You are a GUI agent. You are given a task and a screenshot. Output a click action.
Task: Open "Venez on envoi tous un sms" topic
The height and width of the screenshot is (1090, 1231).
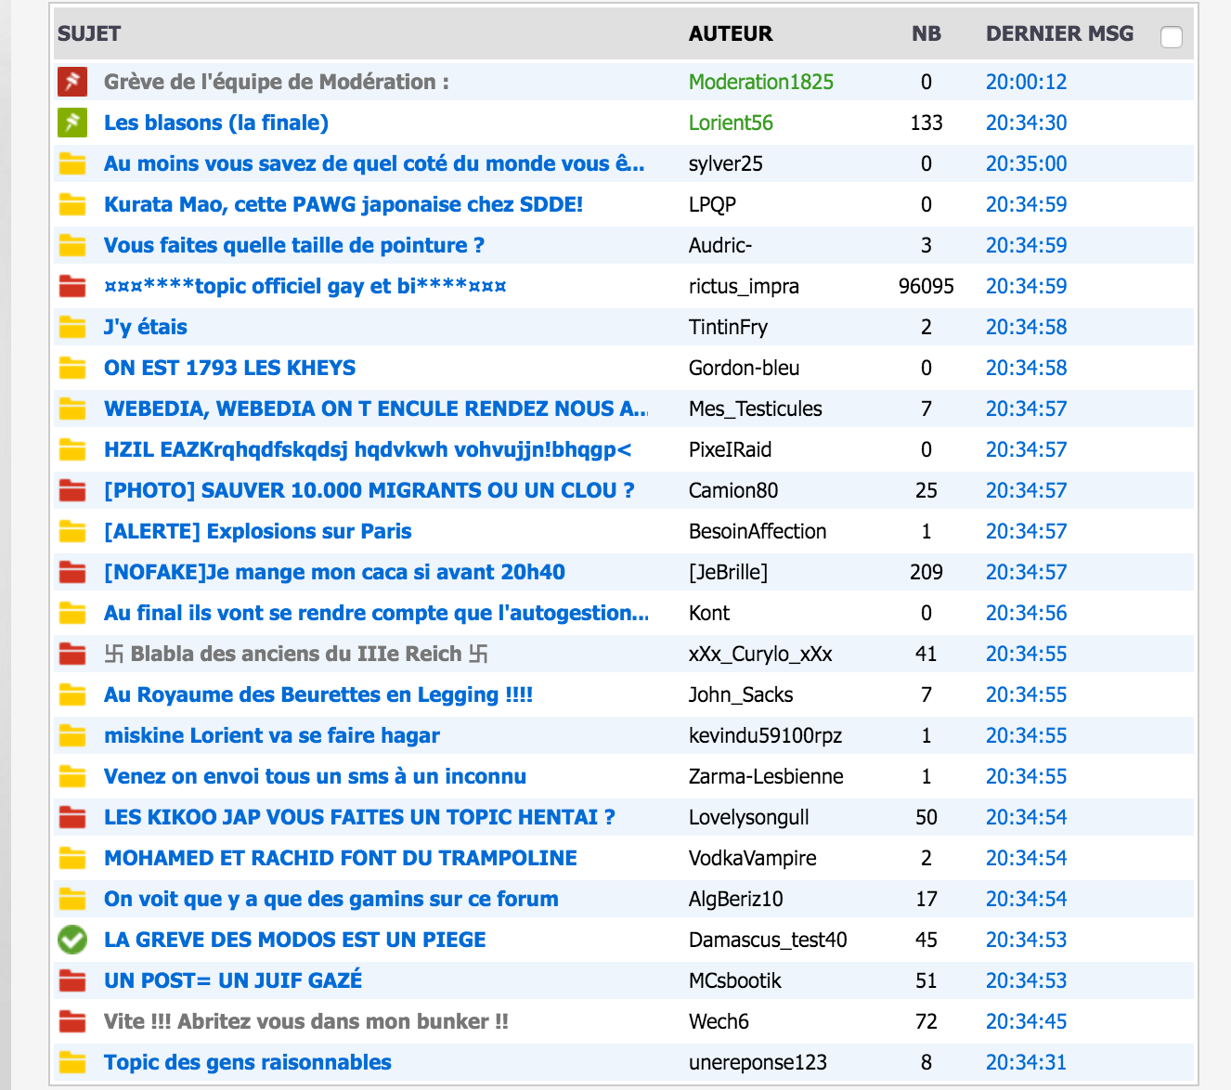point(315,776)
